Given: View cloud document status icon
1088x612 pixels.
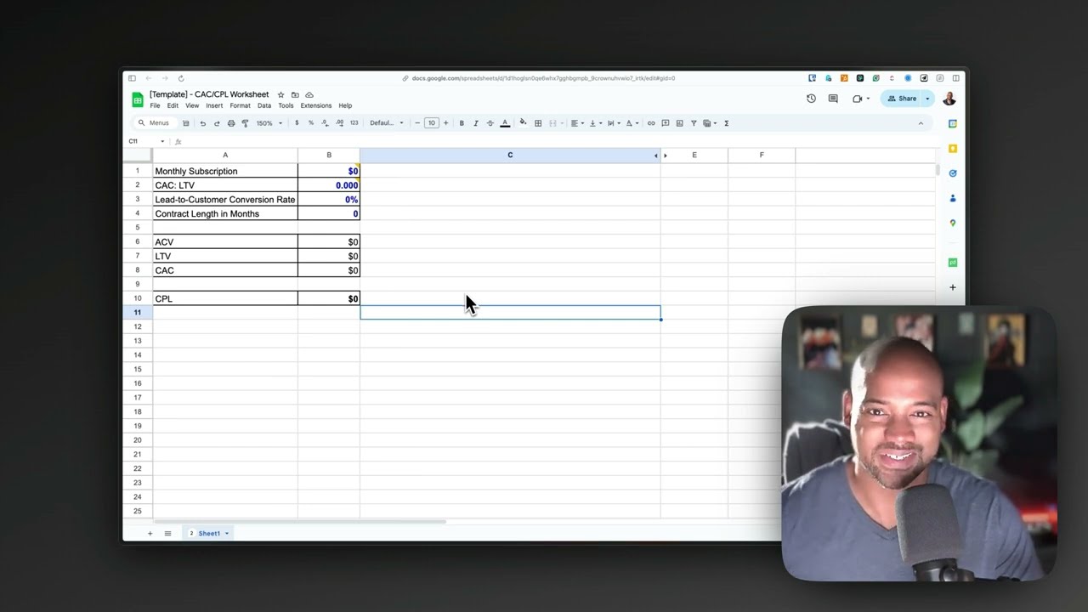Looking at the screenshot, I should 309,95.
